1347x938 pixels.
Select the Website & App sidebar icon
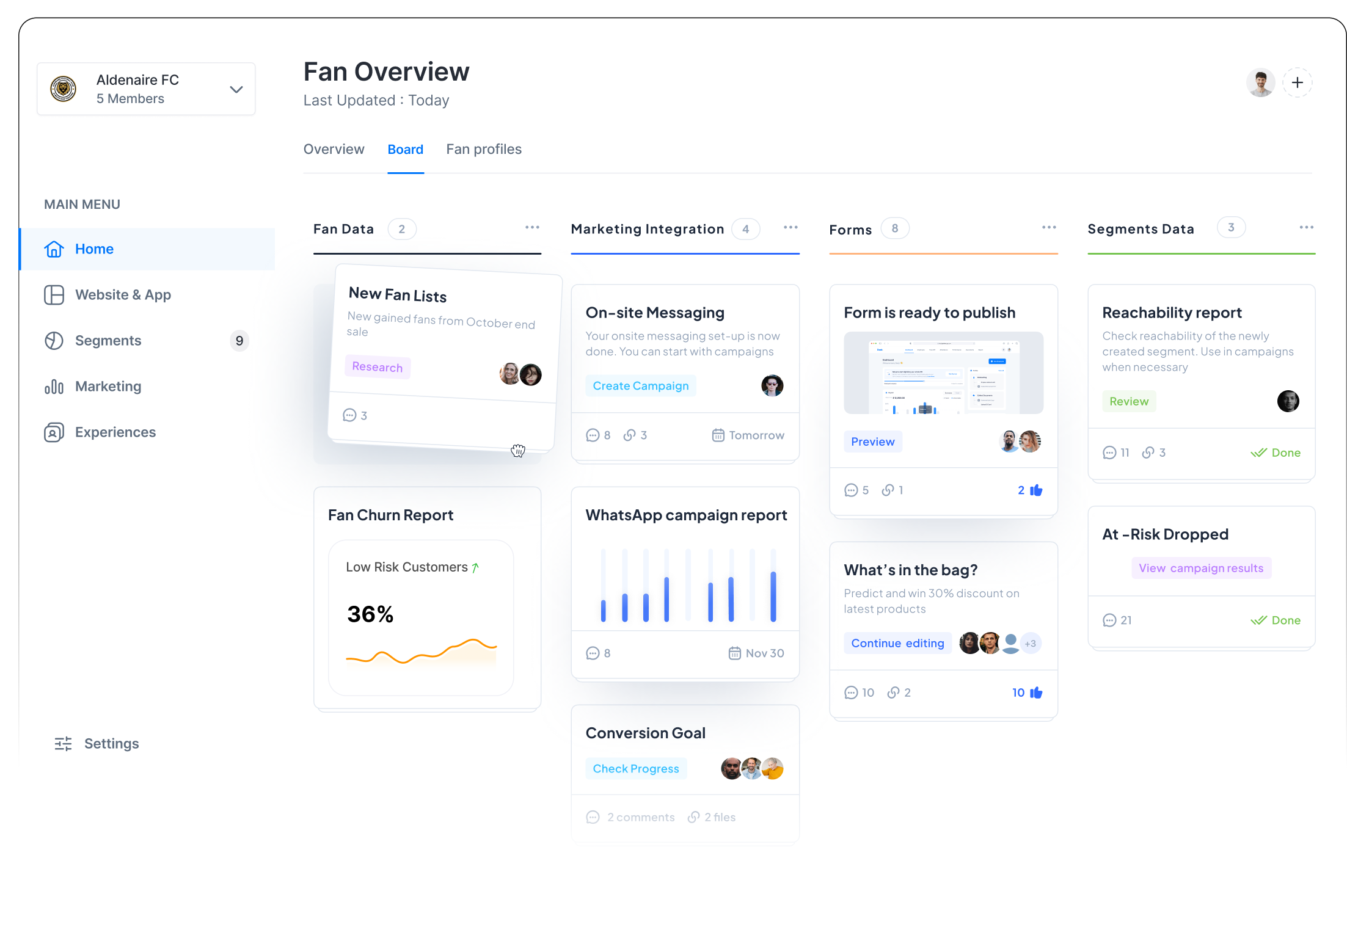coord(54,294)
